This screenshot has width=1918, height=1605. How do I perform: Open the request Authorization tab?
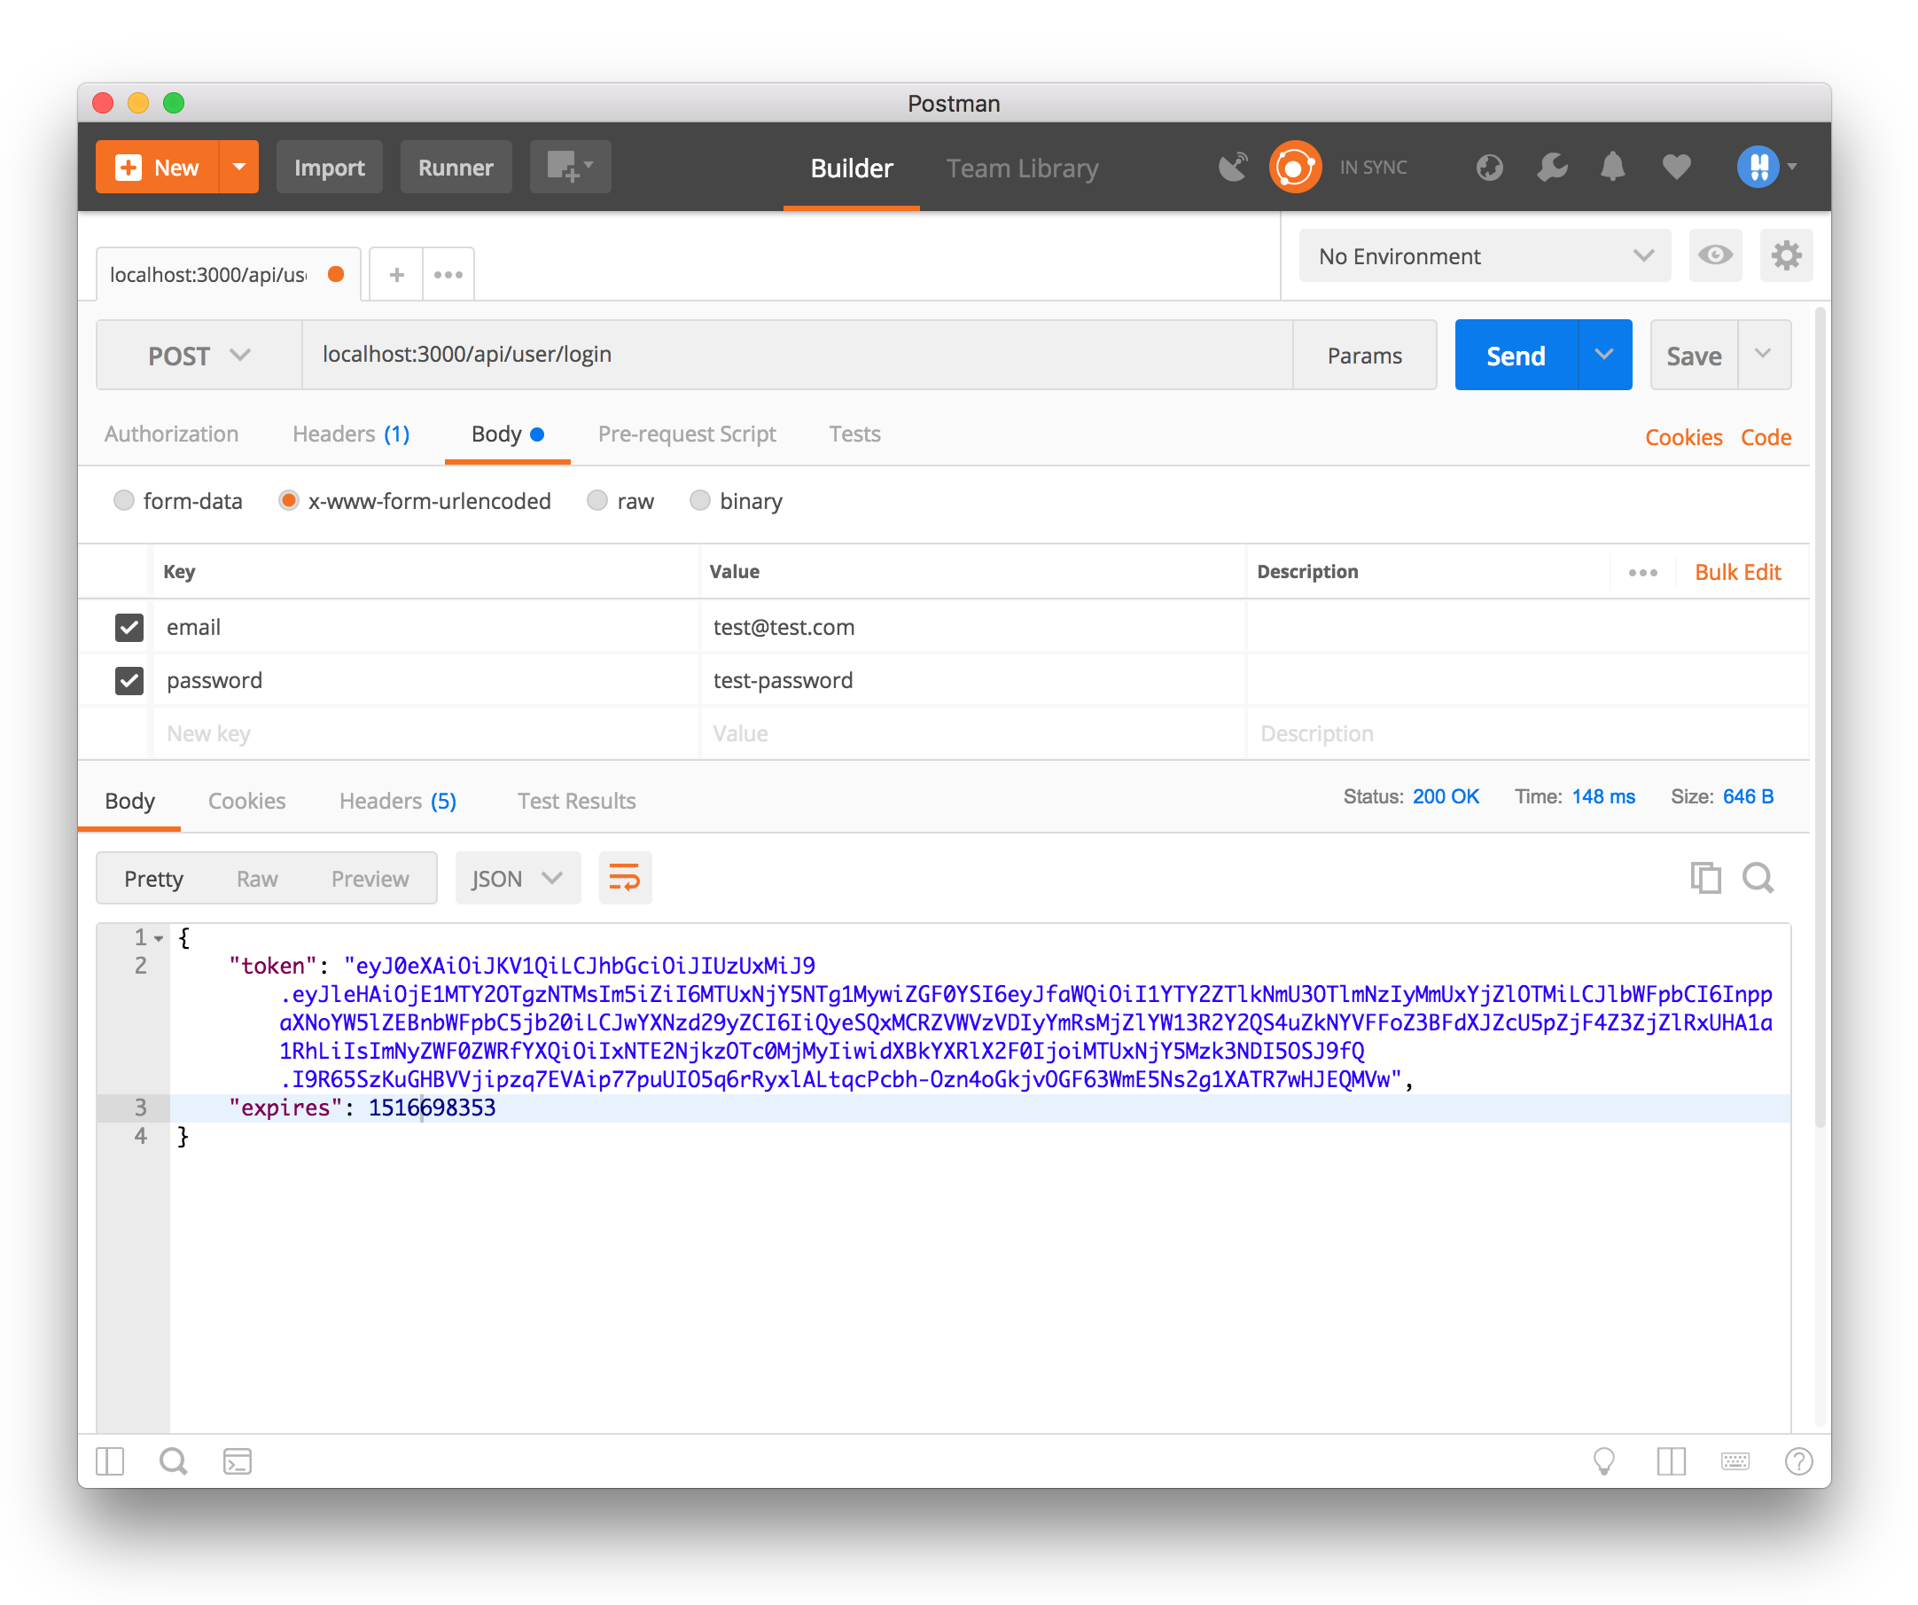171,435
